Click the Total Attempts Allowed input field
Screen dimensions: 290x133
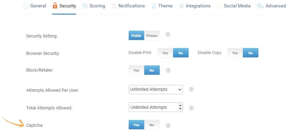[x=152, y=107]
